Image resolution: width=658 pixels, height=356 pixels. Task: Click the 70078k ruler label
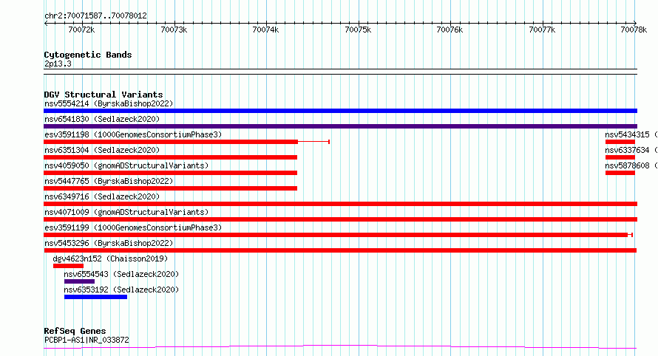point(634,30)
